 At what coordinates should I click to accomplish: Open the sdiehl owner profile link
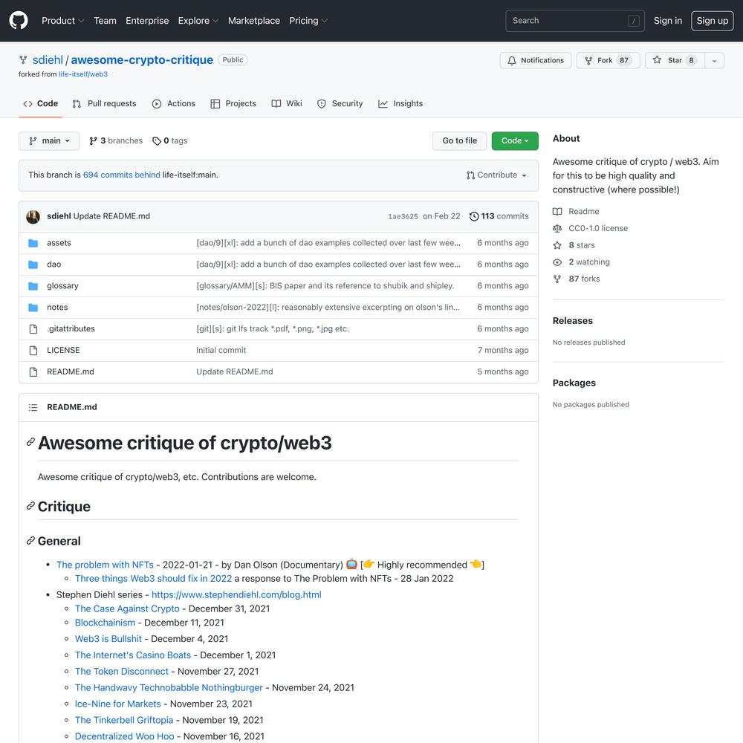(x=48, y=60)
